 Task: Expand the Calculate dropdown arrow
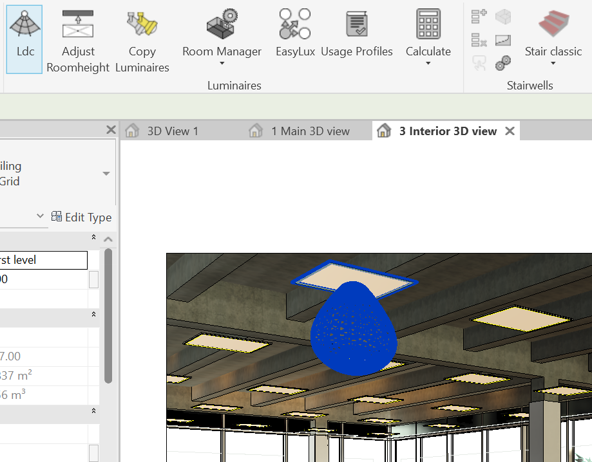pos(428,64)
